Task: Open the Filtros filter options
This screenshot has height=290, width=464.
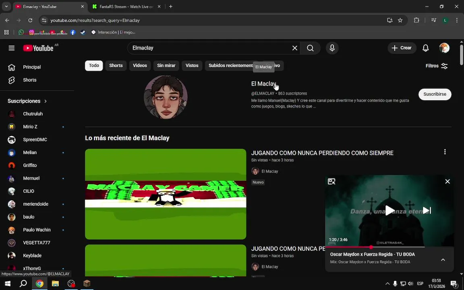Action: (x=437, y=66)
